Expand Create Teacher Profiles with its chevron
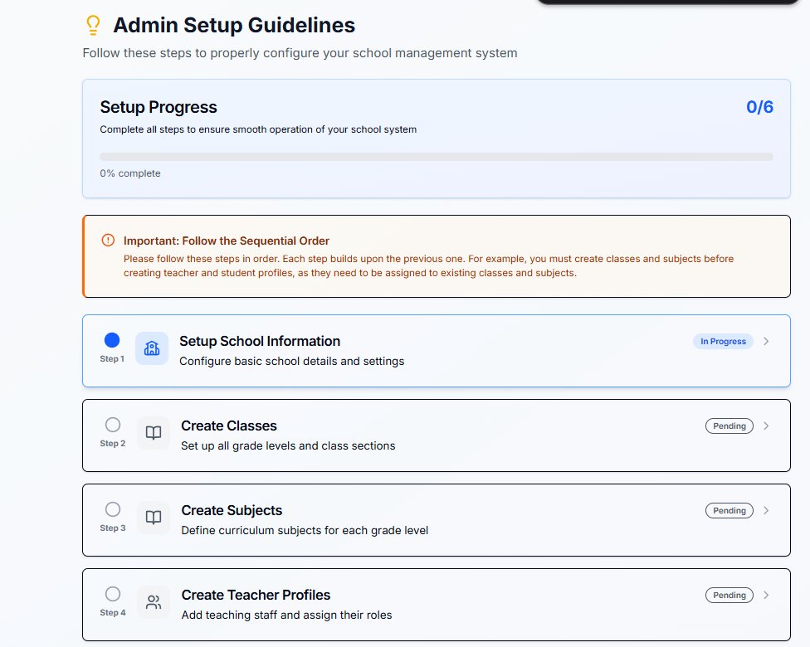810x647 pixels. click(x=766, y=596)
